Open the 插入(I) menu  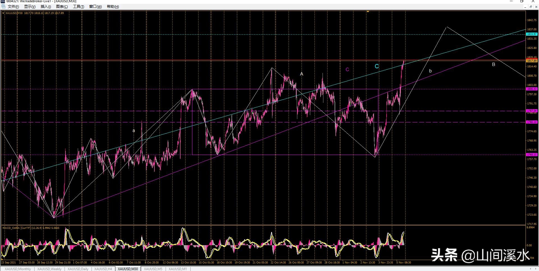pos(46,7)
